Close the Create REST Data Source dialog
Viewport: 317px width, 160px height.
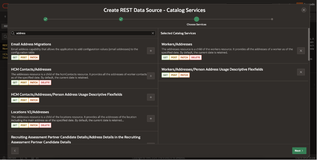pyautogui.click(x=304, y=10)
